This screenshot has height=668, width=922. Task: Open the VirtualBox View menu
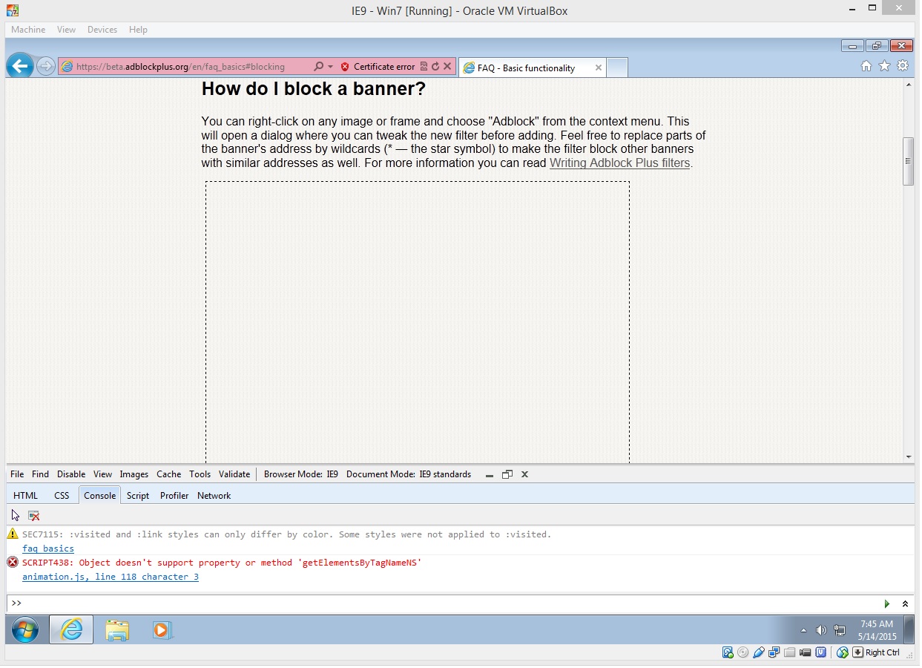[x=67, y=30]
